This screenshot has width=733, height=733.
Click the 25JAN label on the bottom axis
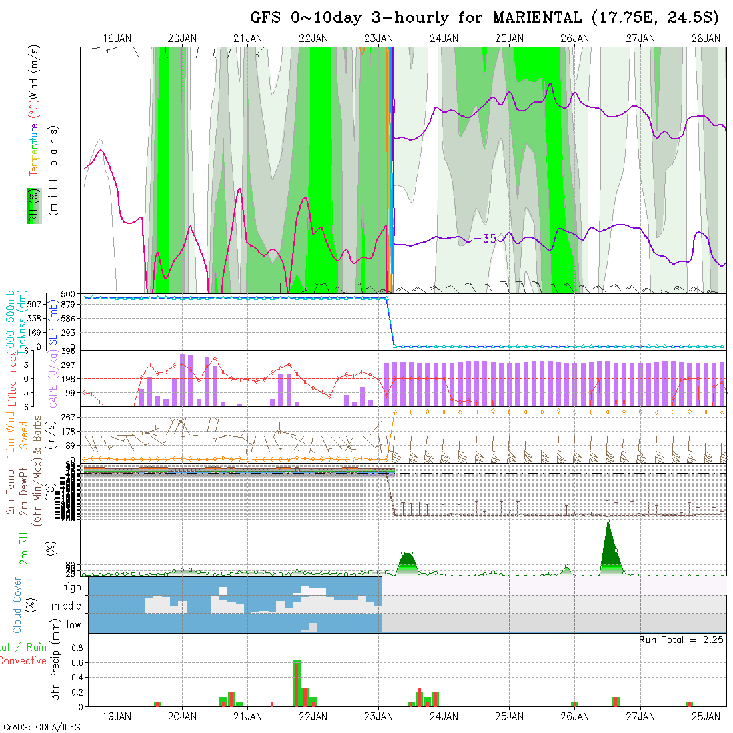click(x=510, y=716)
